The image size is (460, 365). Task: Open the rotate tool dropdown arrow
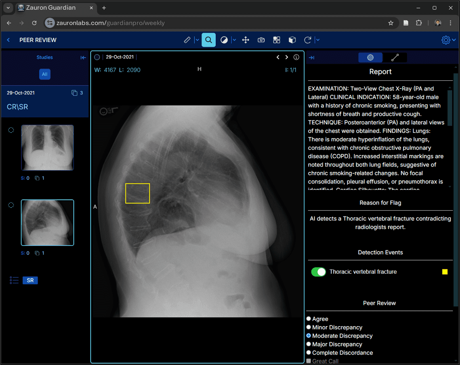pos(318,40)
